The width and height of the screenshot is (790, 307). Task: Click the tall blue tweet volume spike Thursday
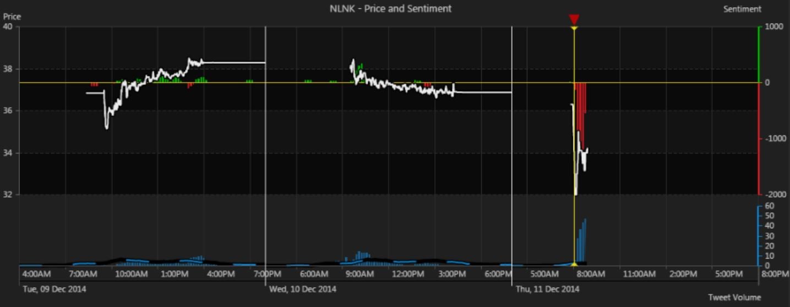click(581, 241)
